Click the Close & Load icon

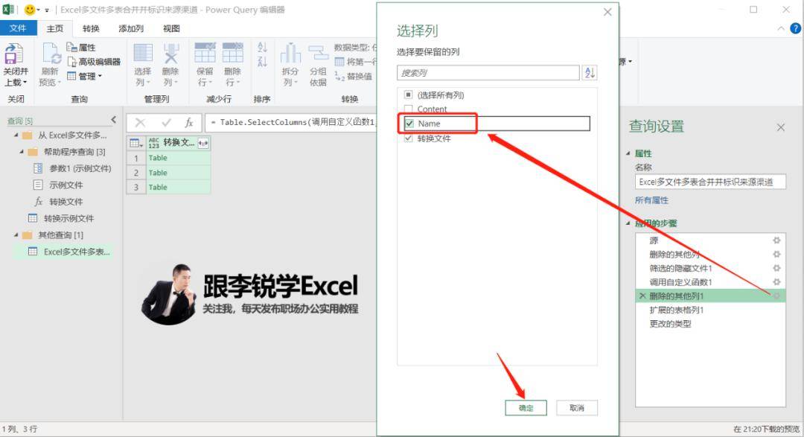14,54
